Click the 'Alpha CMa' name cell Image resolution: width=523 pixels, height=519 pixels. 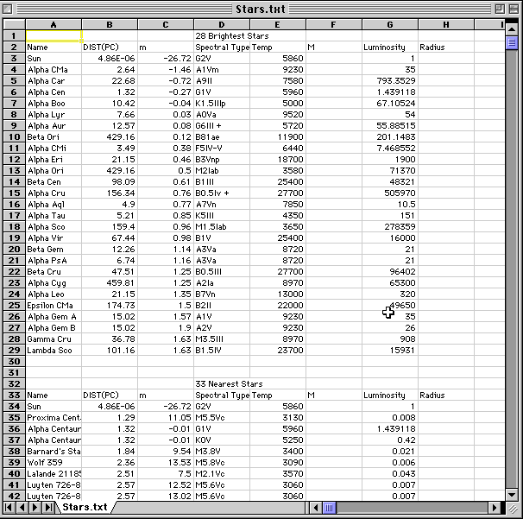[54, 70]
